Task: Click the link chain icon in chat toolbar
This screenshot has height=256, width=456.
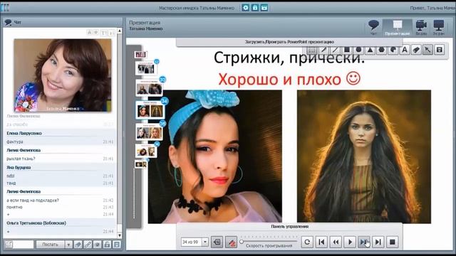Action: coord(88,245)
